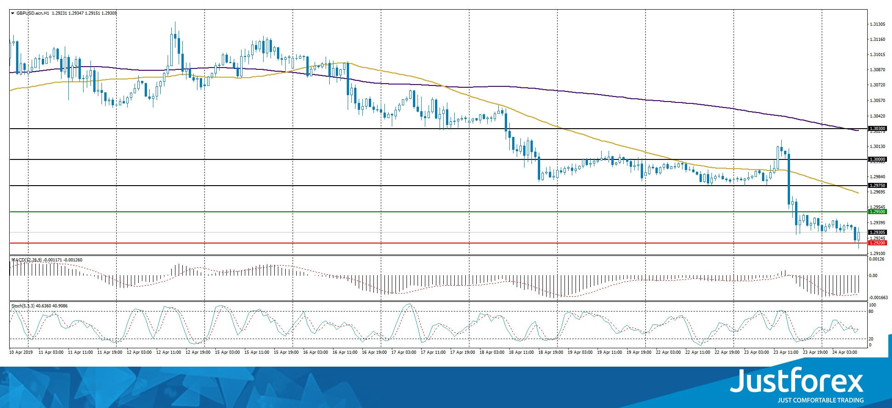Click the 1.31305 price axis label

click(878, 24)
